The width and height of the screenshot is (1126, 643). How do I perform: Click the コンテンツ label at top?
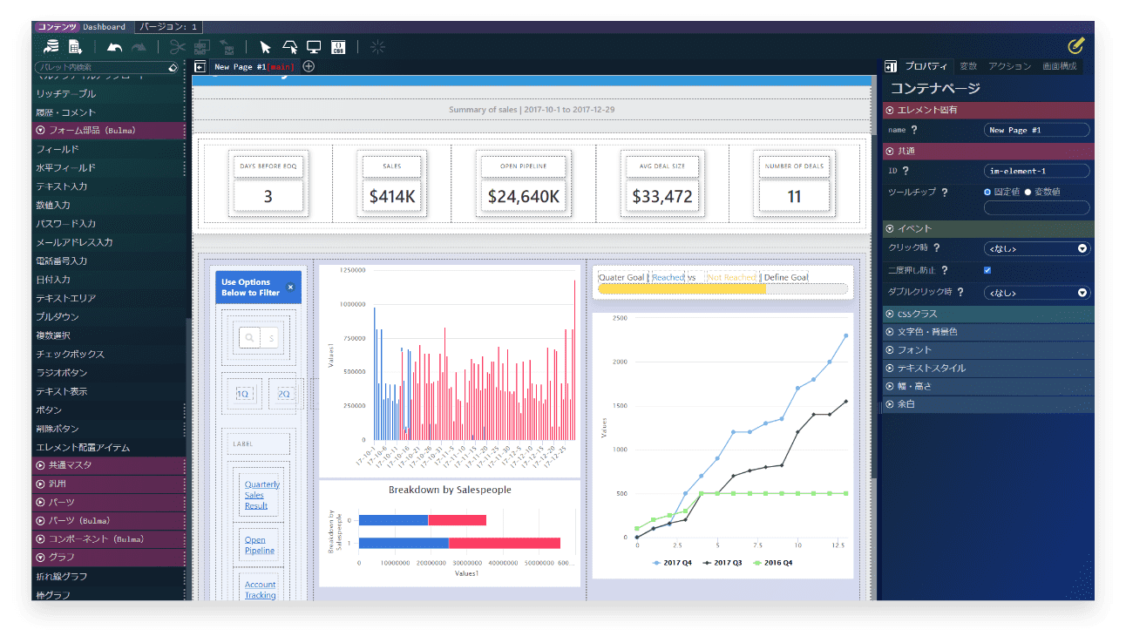(x=57, y=27)
